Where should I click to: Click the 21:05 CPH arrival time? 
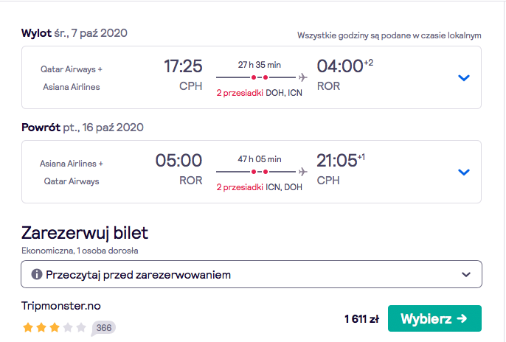click(341, 170)
